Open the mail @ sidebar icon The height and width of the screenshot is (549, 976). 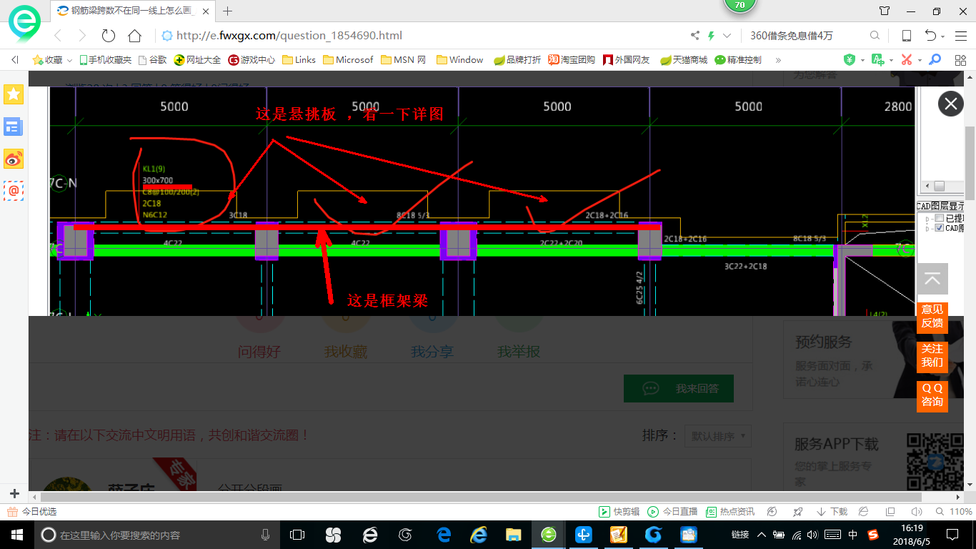tap(14, 191)
